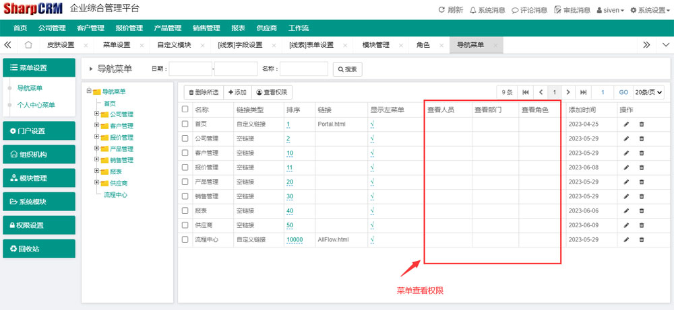The width and height of the screenshot is (674, 310).
Task: Click home icon in tab strip
Action: [28, 45]
